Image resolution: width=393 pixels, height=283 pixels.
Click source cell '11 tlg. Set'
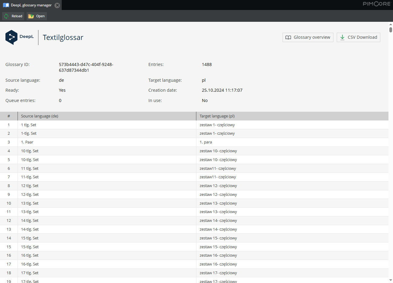click(x=107, y=168)
